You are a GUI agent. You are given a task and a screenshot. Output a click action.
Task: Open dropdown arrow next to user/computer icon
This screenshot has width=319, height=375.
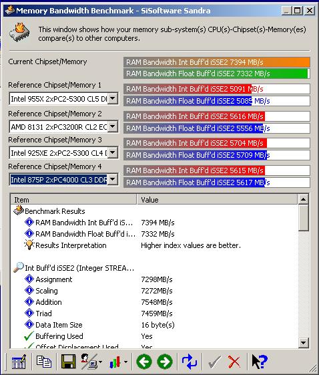[100, 362]
